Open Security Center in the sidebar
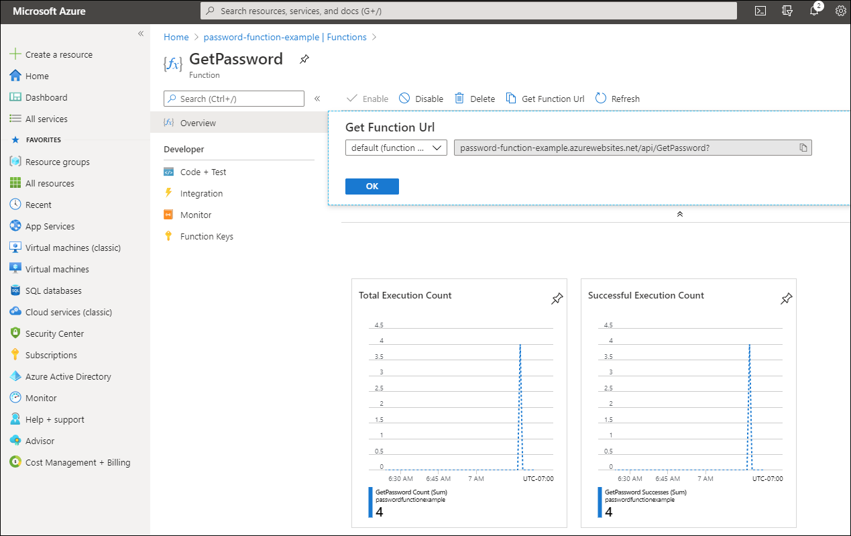The image size is (851, 536). click(x=54, y=333)
